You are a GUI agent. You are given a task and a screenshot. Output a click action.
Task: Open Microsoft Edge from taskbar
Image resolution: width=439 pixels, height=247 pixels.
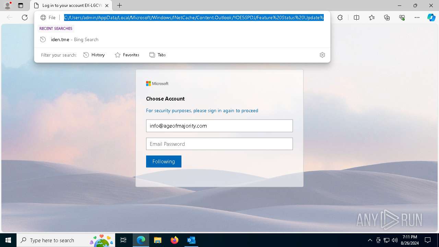141,240
